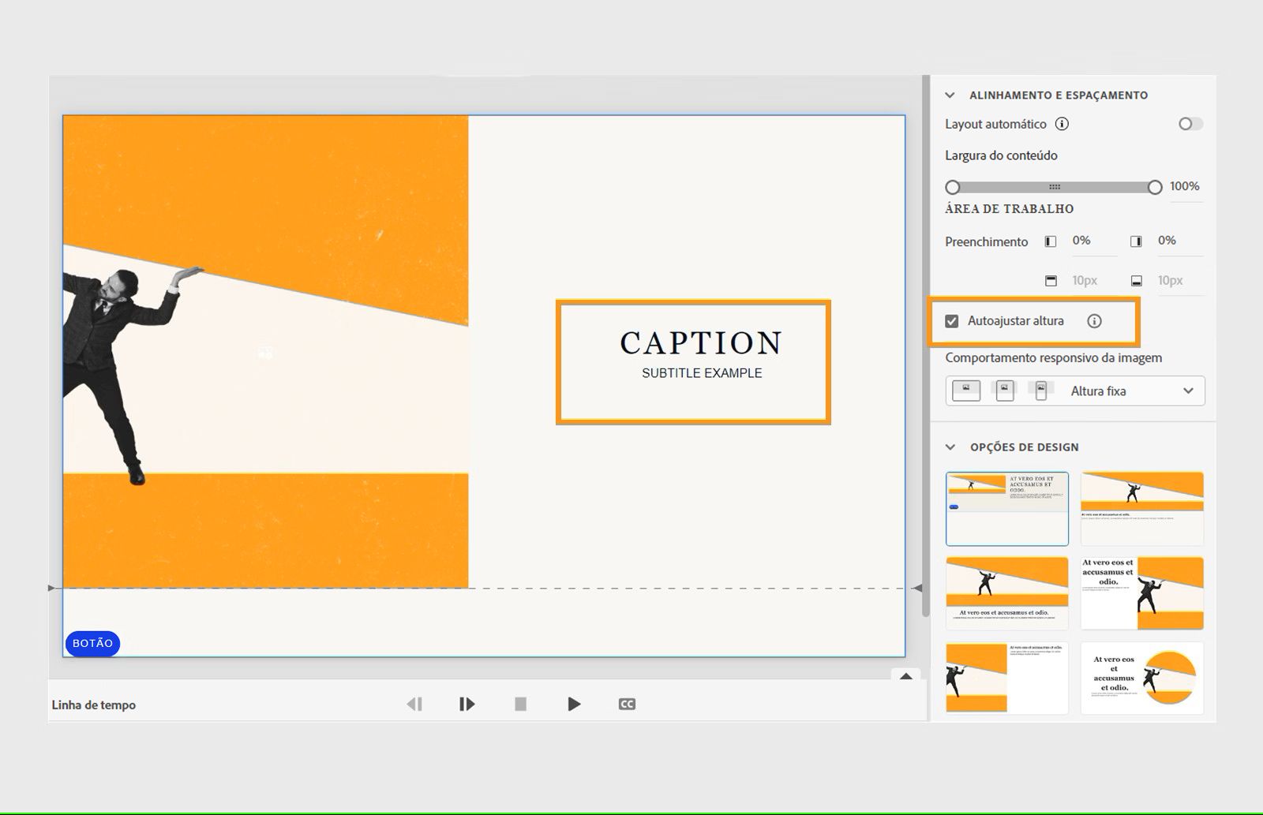Click the right padding 0% field
The image size is (1263, 815).
click(x=1180, y=241)
